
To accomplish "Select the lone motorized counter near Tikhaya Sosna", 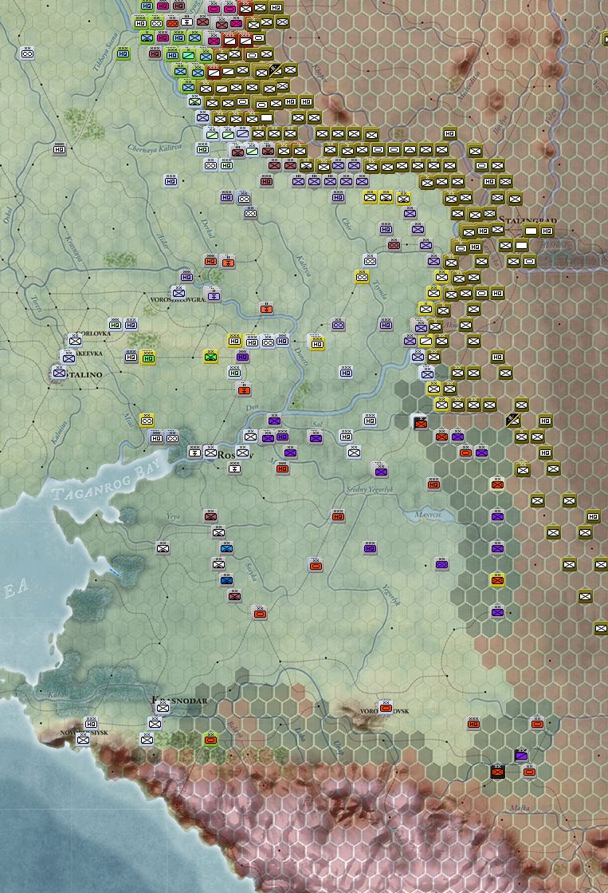I will click(x=27, y=53).
